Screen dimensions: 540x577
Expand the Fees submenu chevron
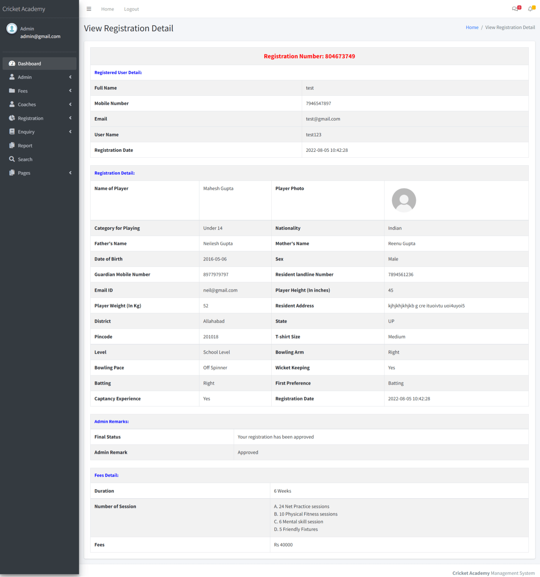[70, 91]
